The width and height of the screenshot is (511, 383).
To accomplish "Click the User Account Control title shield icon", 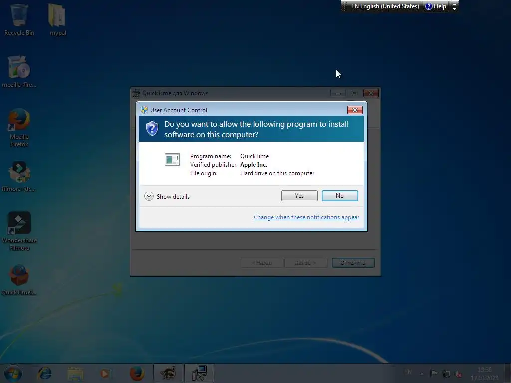I will 144,110.
